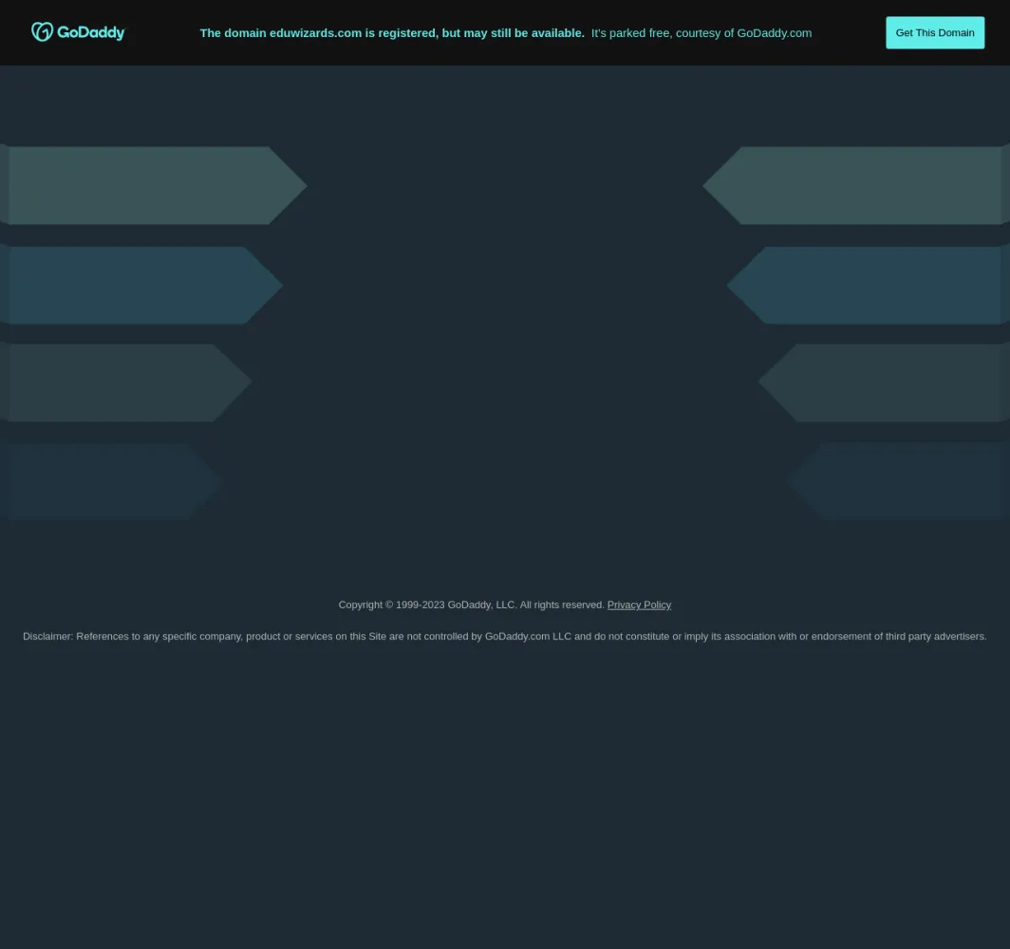Click the GoDaddy logo
Viewport: 1010px width, 949px height.
[x=78, y=32]
